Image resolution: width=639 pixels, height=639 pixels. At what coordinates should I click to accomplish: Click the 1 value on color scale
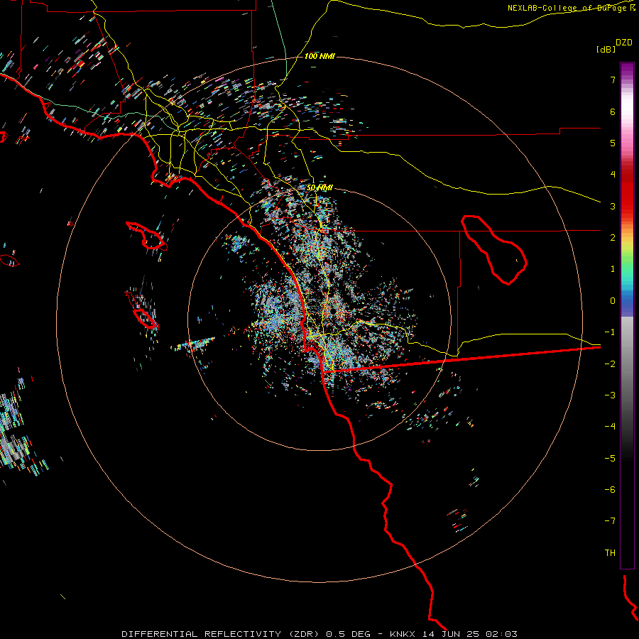[613, 269]
